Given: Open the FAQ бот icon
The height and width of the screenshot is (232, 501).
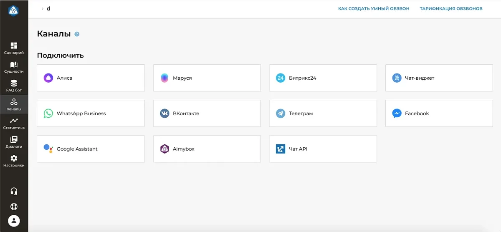Looking at the screenshot, I should pyautogui.click(x=14, y=83).
